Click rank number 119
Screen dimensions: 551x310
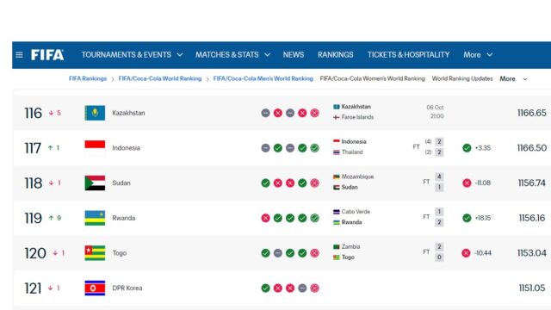[33, 218]
